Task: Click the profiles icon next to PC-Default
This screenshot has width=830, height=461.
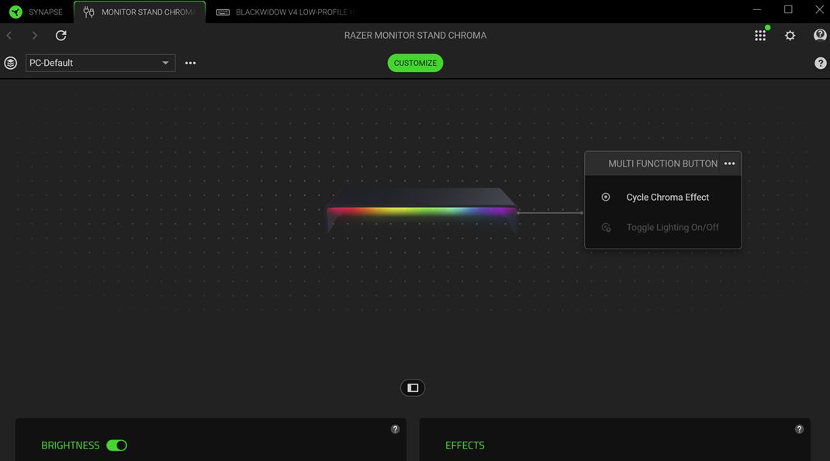Action: pos(10,62)
